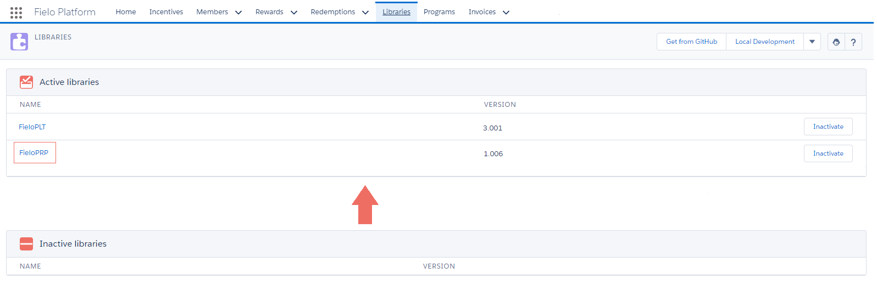877x285 pixels.
Task: Click the Active libraries checkmark icon
Action: pos(26,82)
